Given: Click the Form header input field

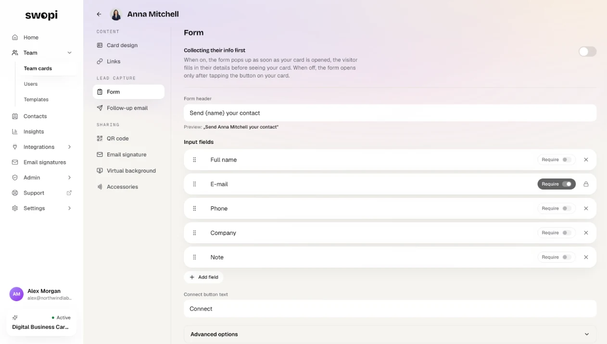Looking at the screenshot, I should click(x=390, y=113).
